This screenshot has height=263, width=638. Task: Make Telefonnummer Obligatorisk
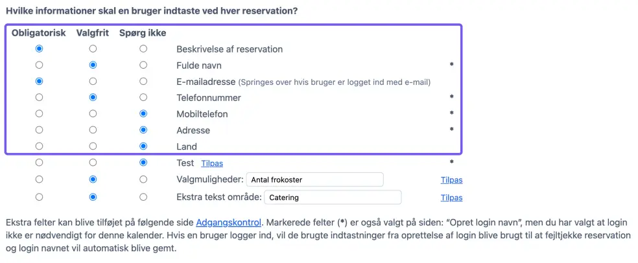[x=40, y=97]
